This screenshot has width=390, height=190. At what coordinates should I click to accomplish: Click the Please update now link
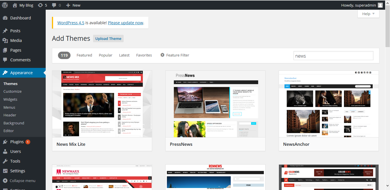pyautogui.click(x=126, y=23)
